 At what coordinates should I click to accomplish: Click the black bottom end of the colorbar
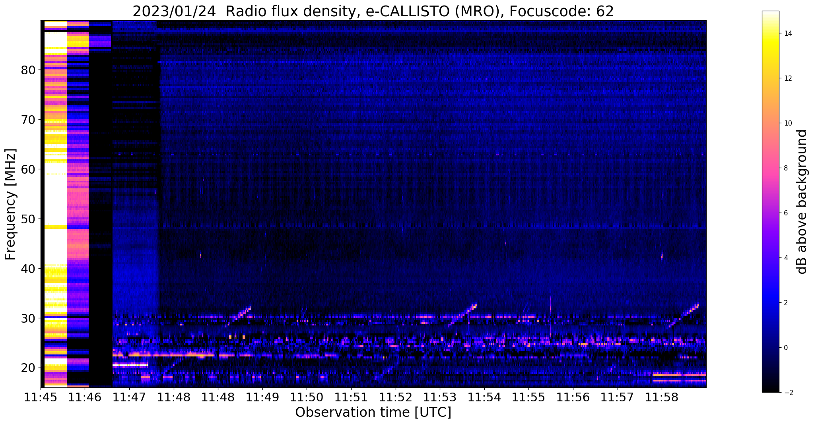pyautogui.click(x=770, y=389)
